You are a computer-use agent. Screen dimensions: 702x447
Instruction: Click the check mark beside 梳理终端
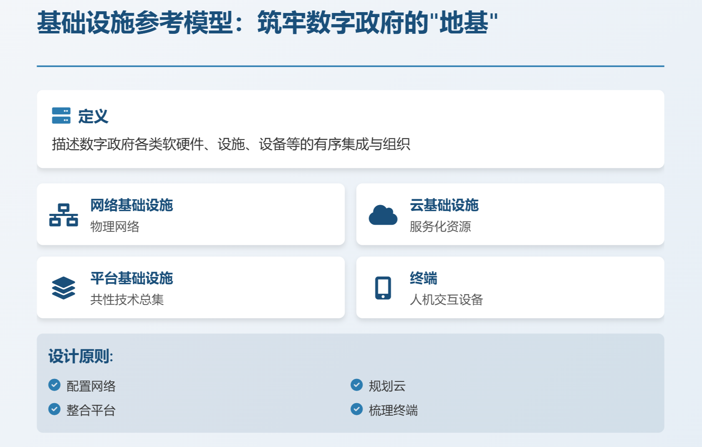[356, 409]
